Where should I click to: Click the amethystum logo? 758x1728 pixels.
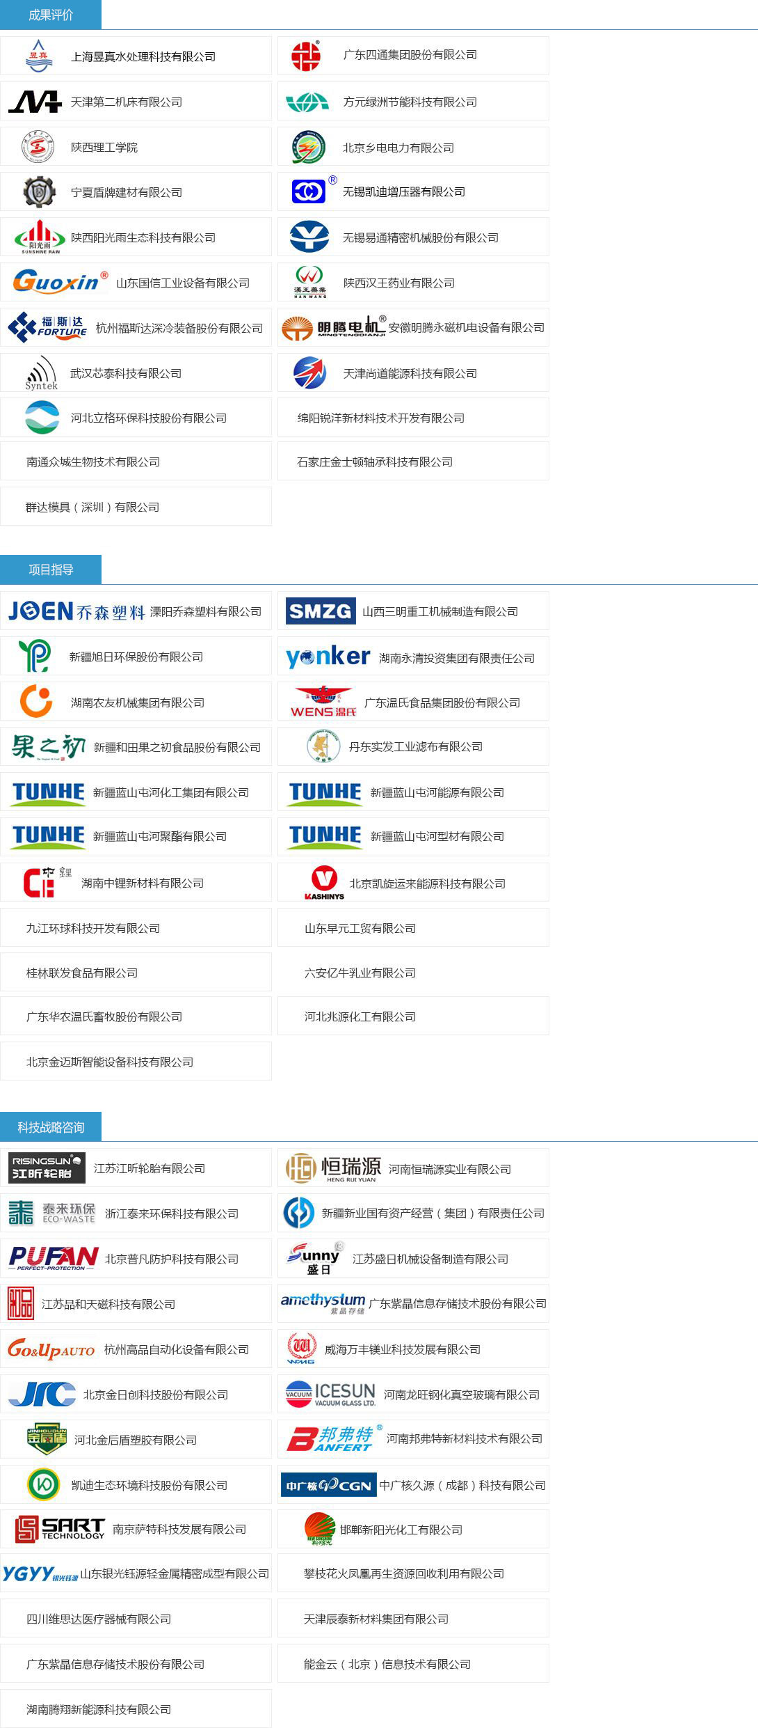point(323,1303)
